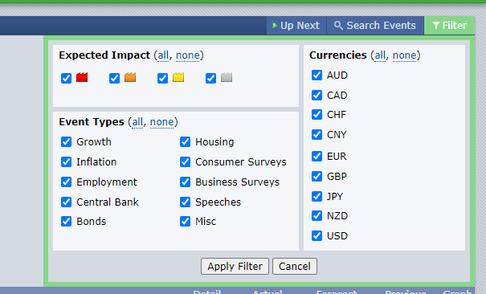Click the Central Bank label text
This screenshot has width=486, height=294.
pyautogui.click(x=108, y=202)
